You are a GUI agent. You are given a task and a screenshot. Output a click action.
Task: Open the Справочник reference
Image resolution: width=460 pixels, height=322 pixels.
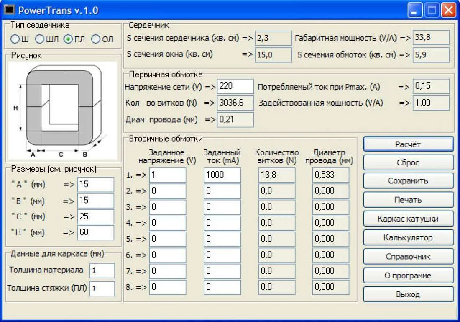pos(408,256)
